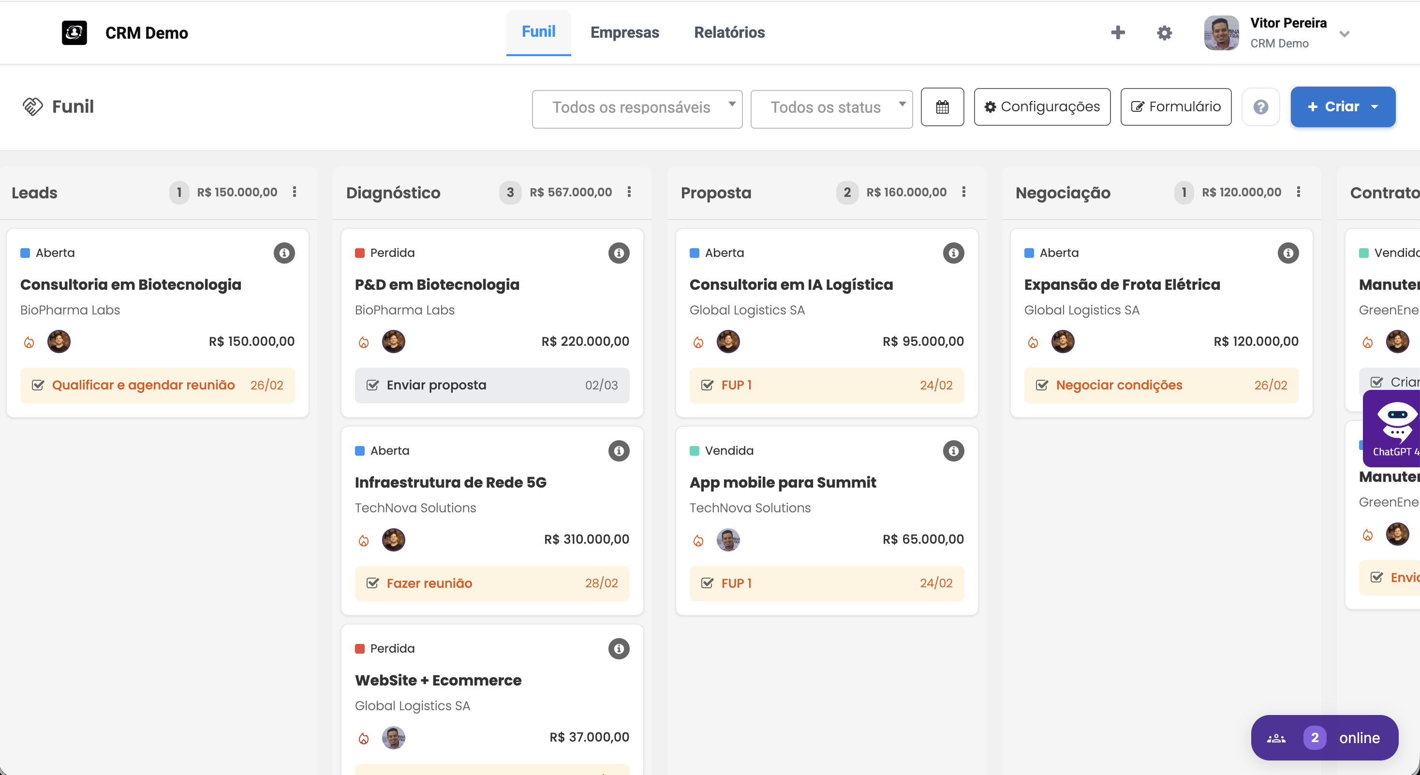Switch to the Empresas tab
Image resolution: width=1420 pixels, height=775 pixels.
point(624,32)
